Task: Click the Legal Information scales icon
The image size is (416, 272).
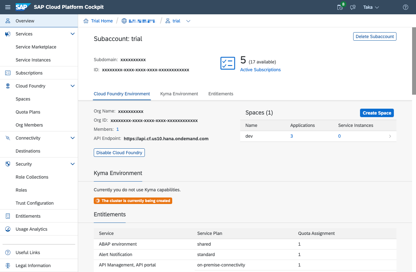Action: click(x=8, y=265)
